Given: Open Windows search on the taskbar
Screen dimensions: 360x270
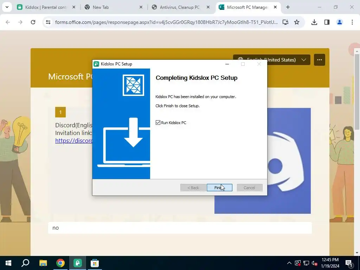Looking at the screenshot, I should 25,263.
